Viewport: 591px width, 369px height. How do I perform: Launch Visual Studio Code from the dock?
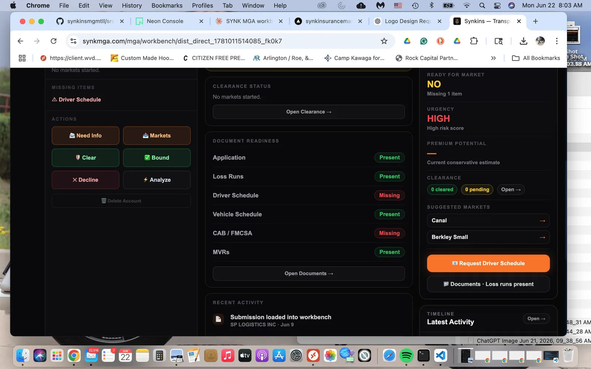click(x=441, y=356)
